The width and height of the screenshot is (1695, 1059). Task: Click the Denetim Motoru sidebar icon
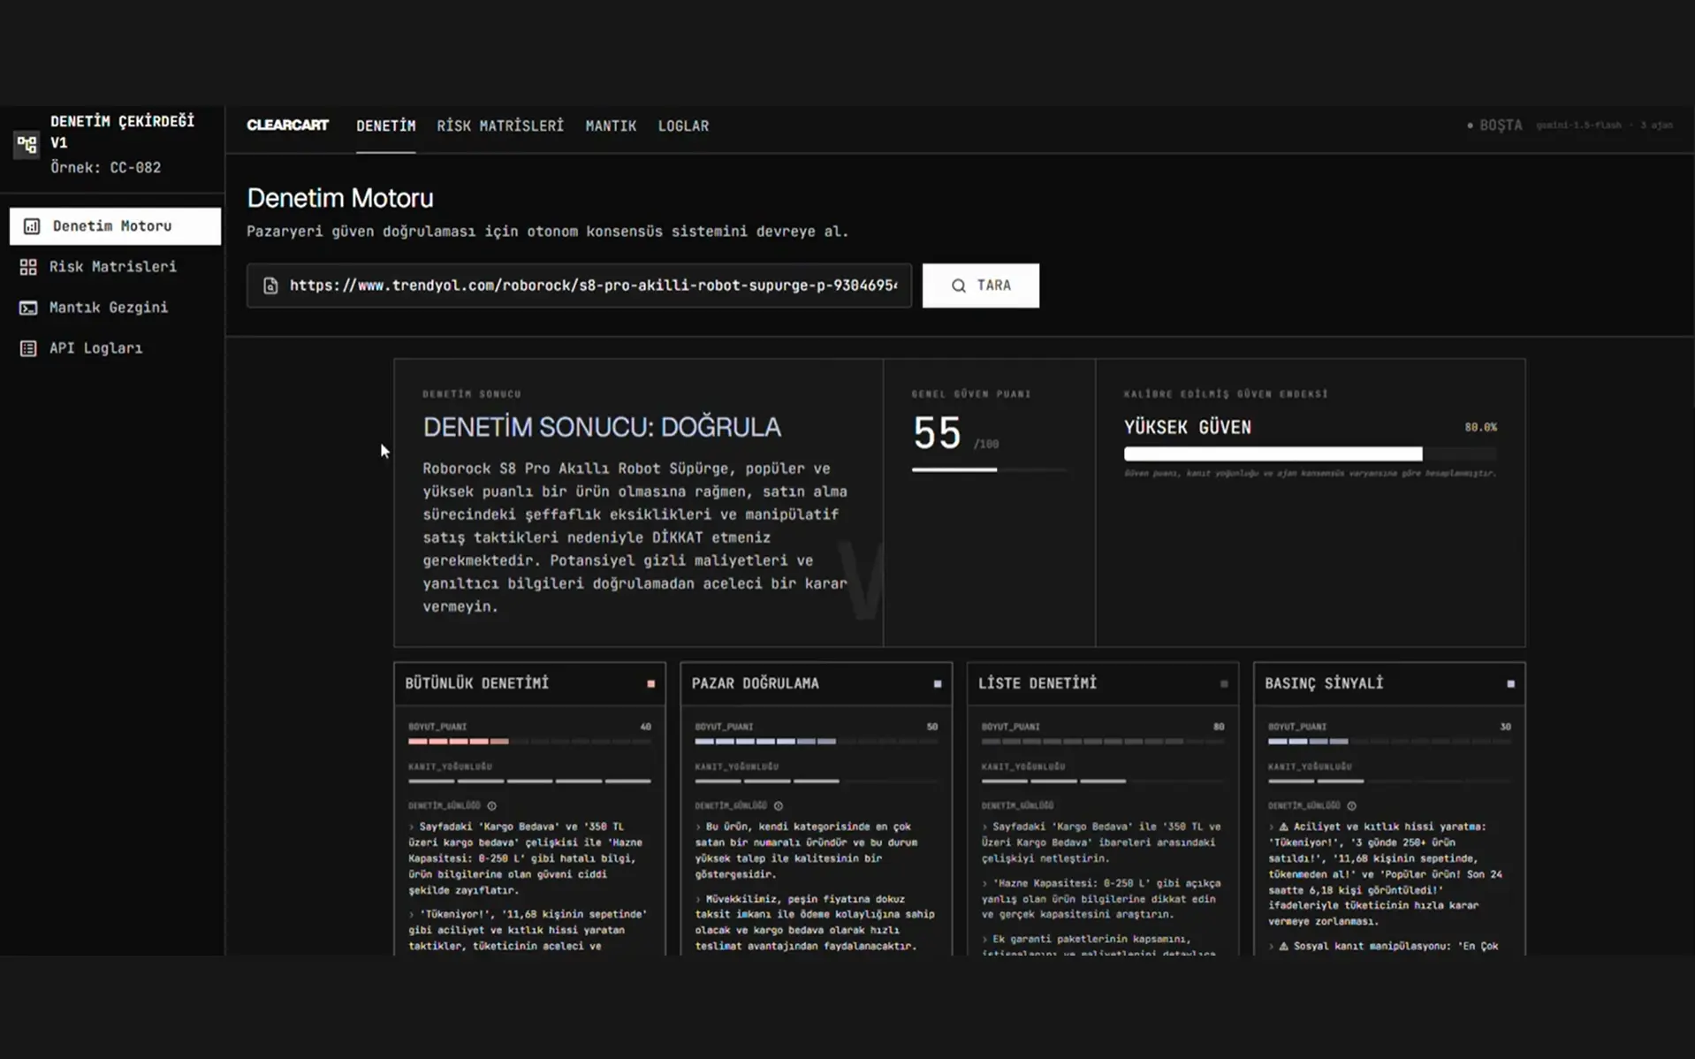pos(32,226)
